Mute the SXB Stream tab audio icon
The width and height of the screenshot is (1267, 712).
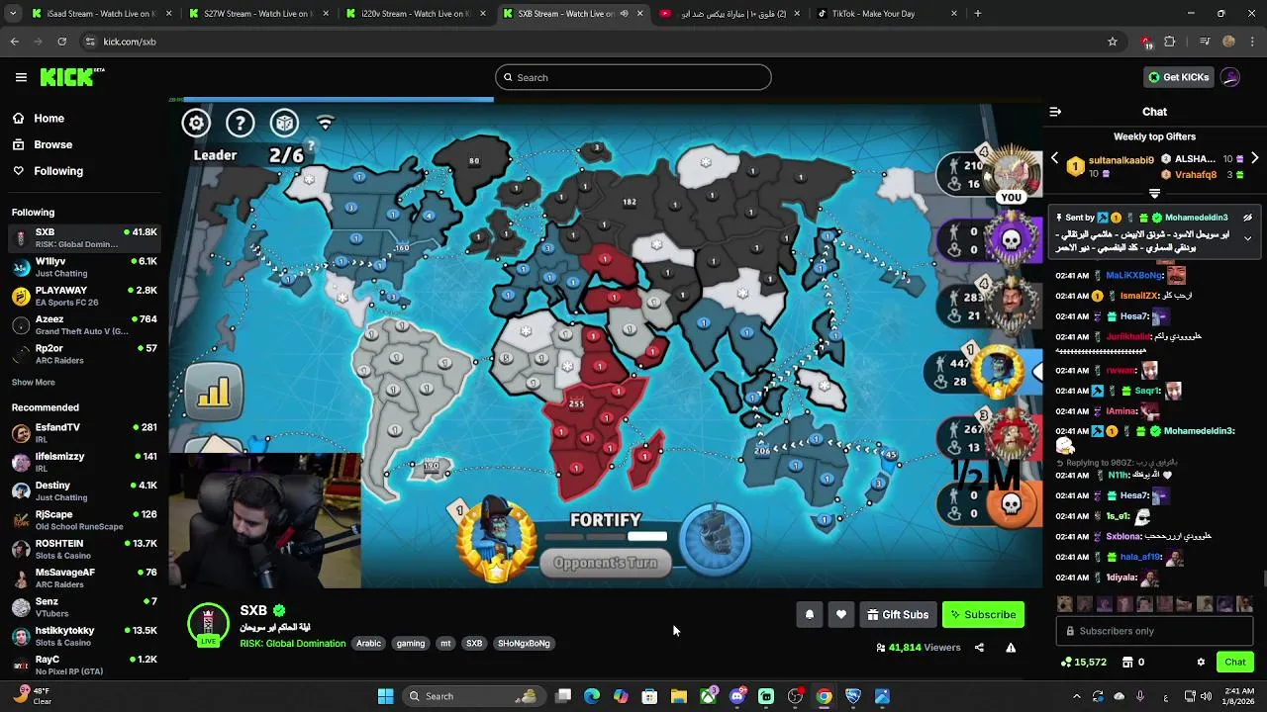tap(624, 14)
